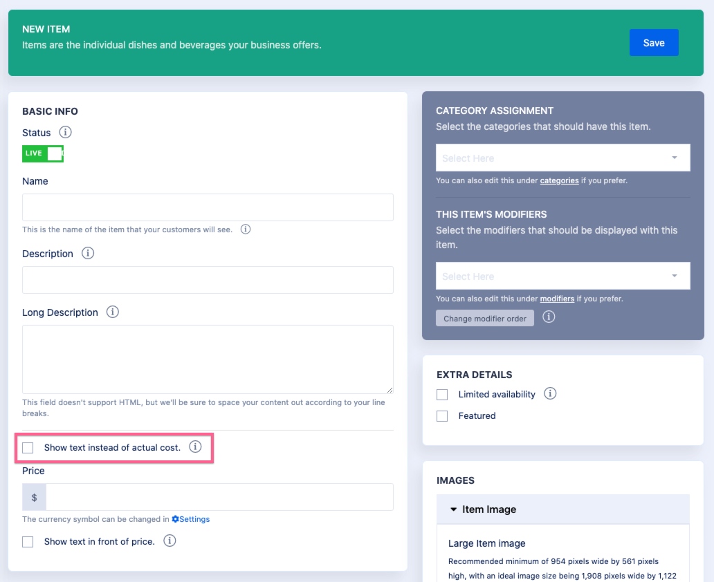Click info icon under the Name field
The height and width of the screenshot is (582, 714).
[x=246, y=229]
